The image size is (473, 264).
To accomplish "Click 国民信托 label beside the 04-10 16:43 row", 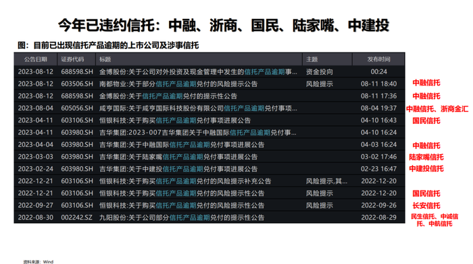I will coord(426,121).
